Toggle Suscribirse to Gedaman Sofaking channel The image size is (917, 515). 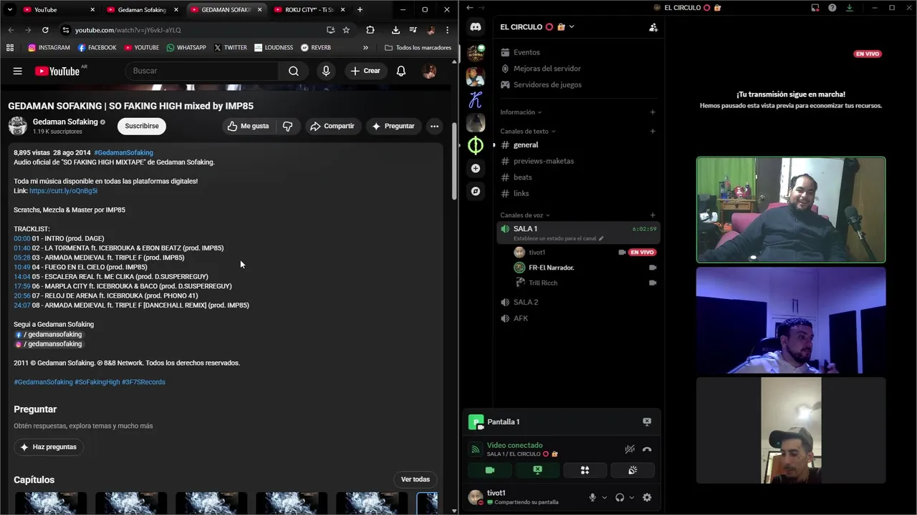[142, 126]
